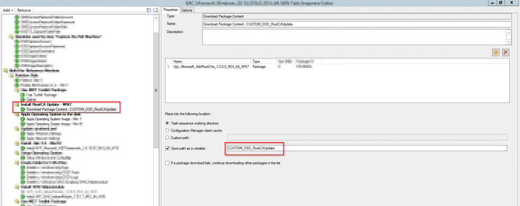The width and height of the screenshot is (520, 206).
Task: Select the Install RootCA Update - WN7 group
Action: coord(46,105)
